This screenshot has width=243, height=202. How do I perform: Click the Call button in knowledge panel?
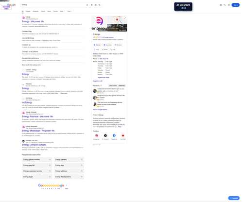click(113, 50)
